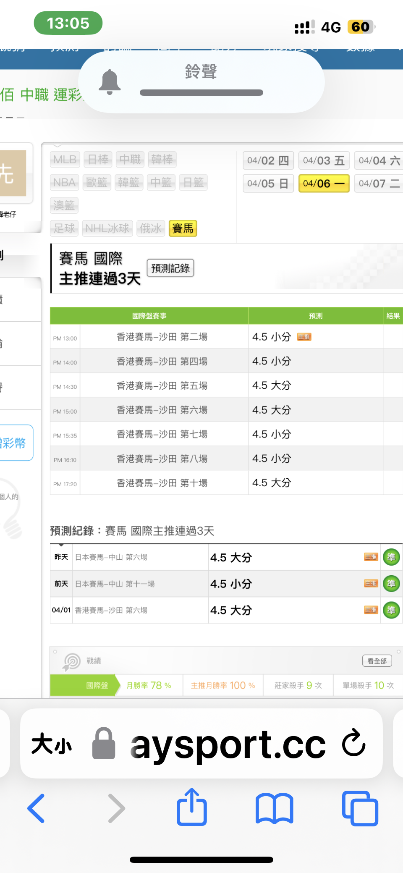Viewport: 403px width, 873px height.
Task: Adjust the ringer volume slider
Action: [201, 92]
